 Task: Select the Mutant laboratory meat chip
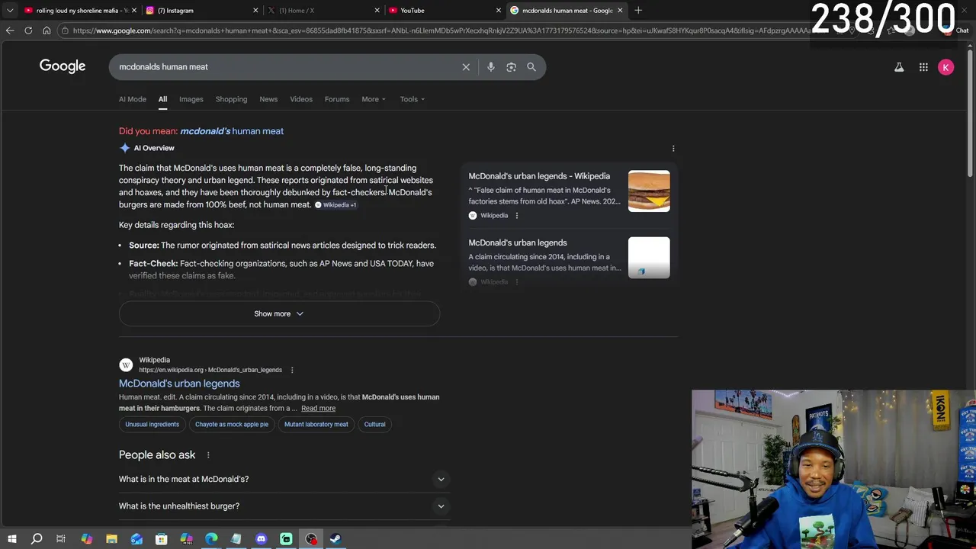tap(316, 424)
